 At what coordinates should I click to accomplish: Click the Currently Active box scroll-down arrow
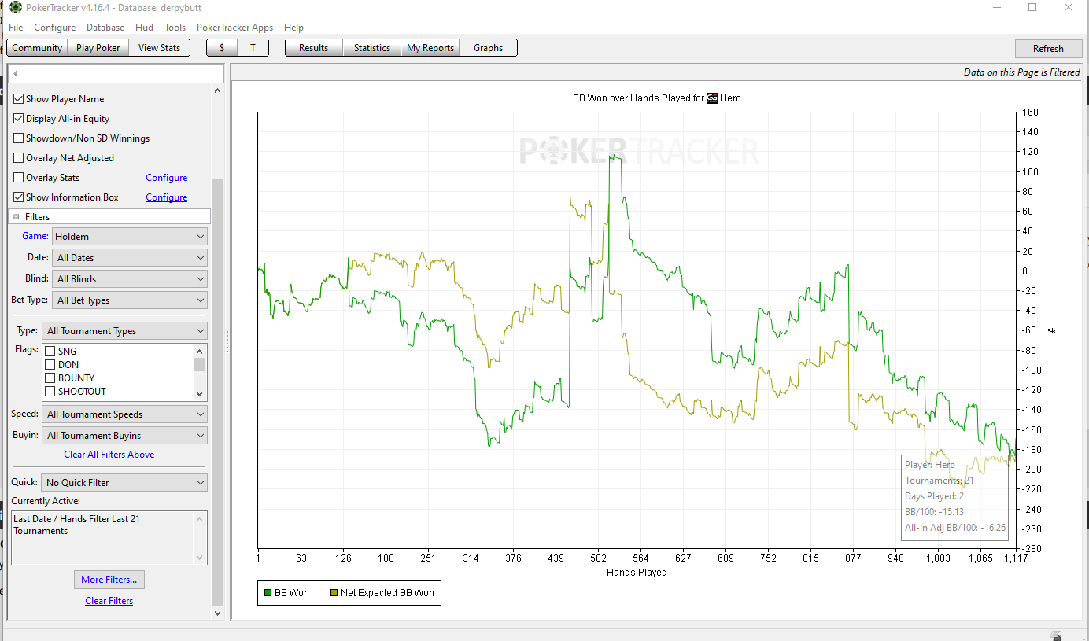(x=200, y=557)
